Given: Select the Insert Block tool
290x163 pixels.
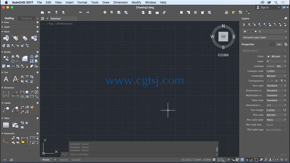Looking at the screenshot, I should tap(6, 38).
